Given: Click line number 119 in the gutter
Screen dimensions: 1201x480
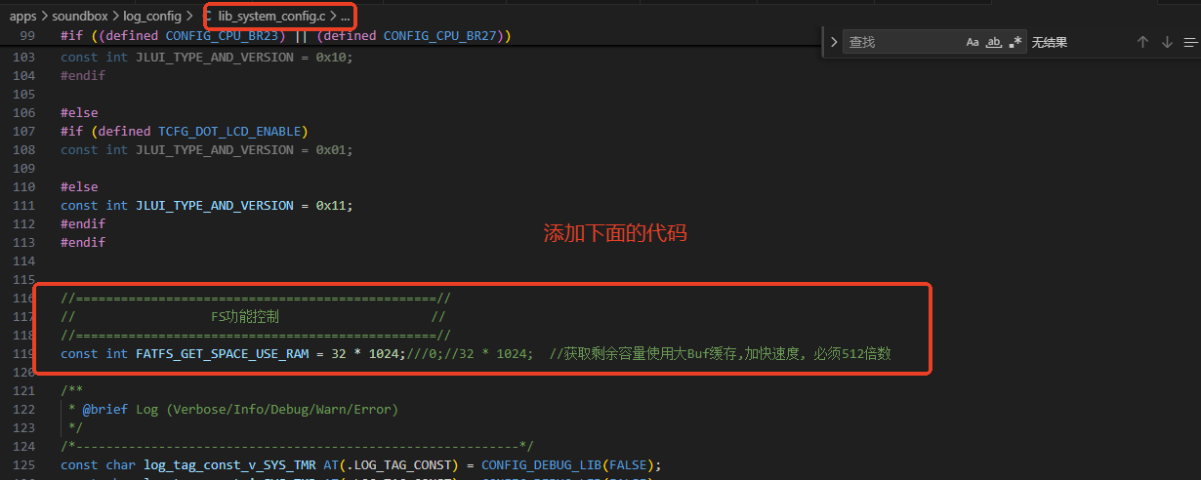Looking at the screenshot, I should 25,353.
